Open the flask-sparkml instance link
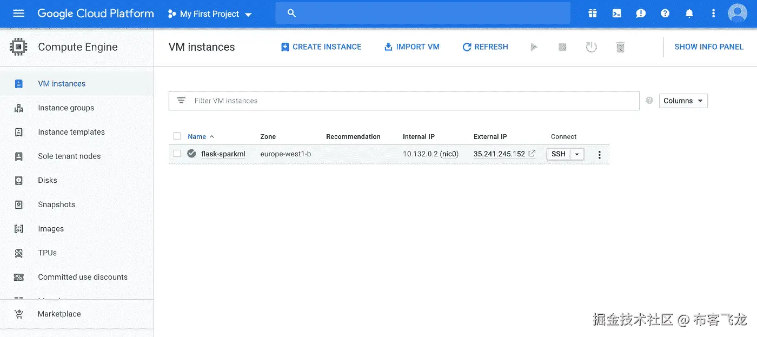This screenshot has width=757, height=337. coord(223,154)
